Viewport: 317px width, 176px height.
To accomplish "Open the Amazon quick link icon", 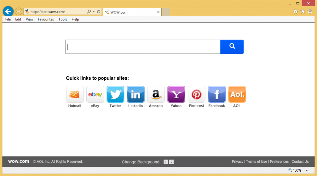I will pos(156,94).
